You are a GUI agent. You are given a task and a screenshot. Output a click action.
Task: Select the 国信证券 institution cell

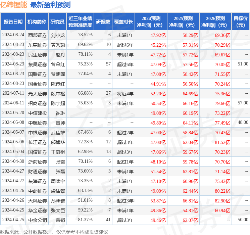pos(38,152)
